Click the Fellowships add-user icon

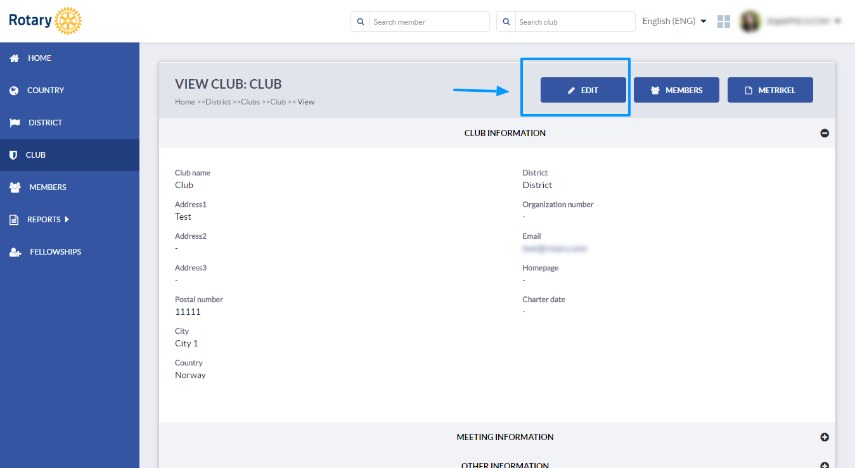click(15, 252)
